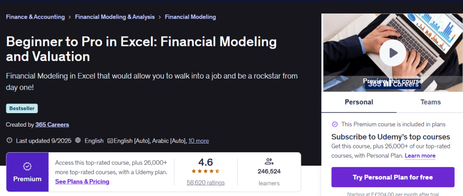Click Learn more about Personal Plan
This screenshot has height=196, width=463.
(x=420, y=156)
